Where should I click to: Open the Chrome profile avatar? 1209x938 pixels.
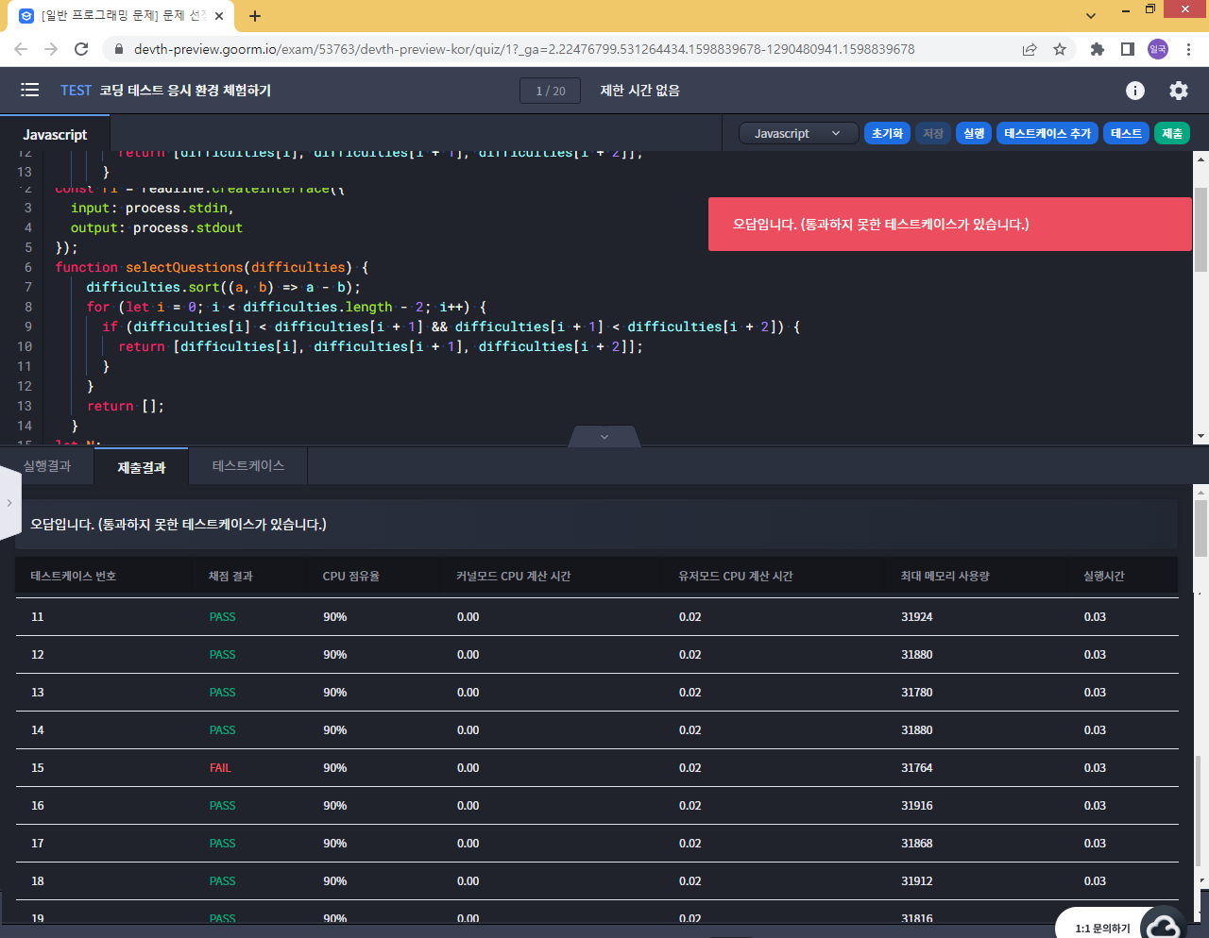1158,49
